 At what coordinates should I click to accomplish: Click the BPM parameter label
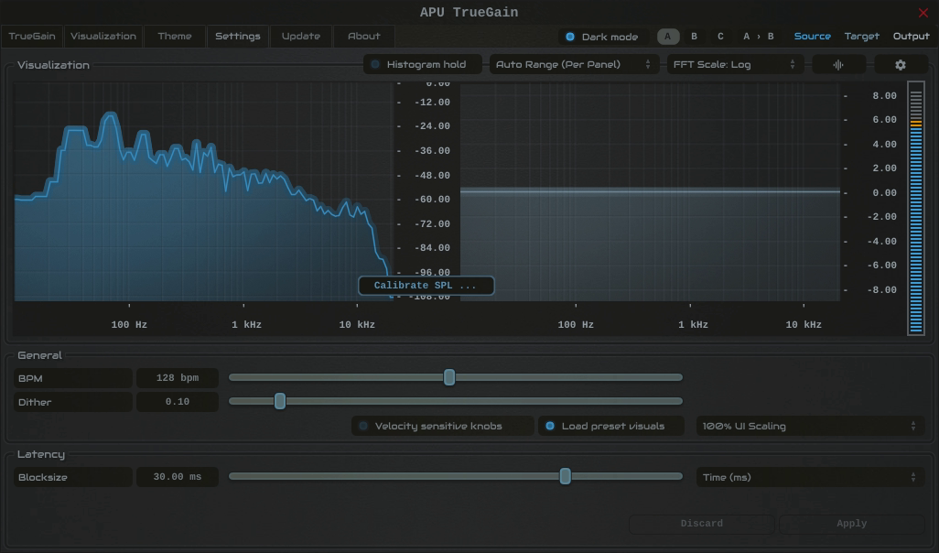tap(72, 378)
